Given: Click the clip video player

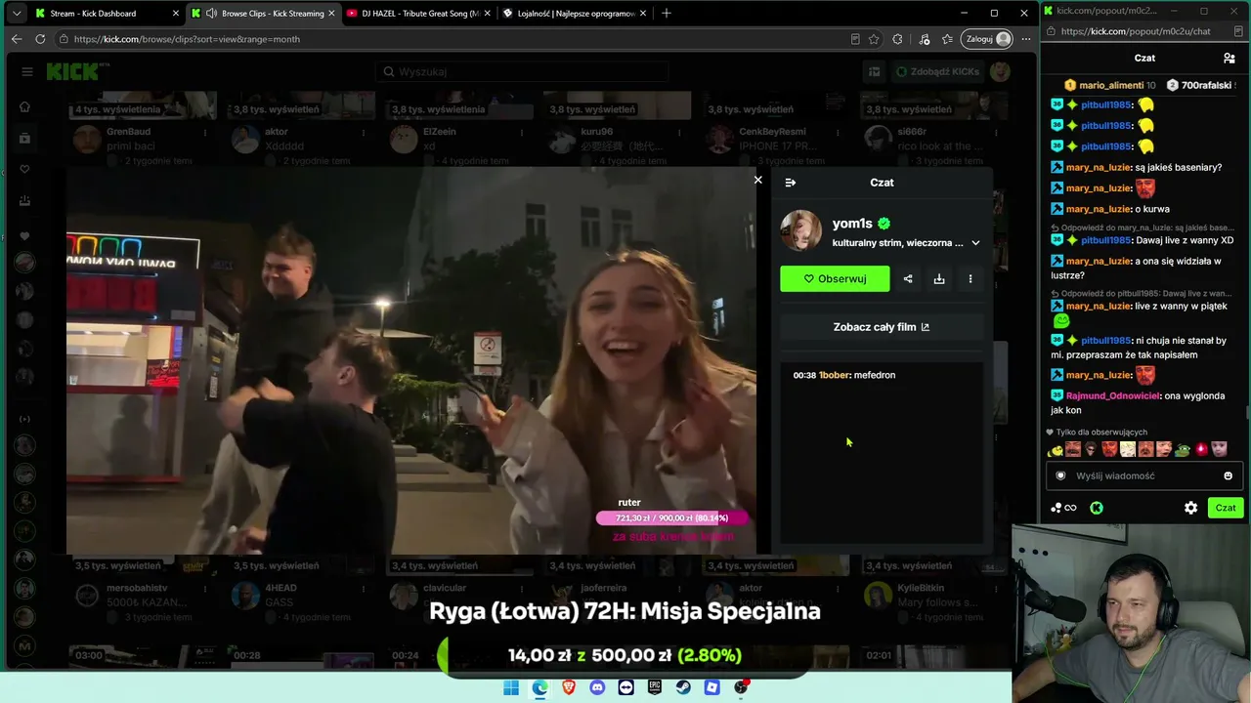Looking at the screenshot, I should (x=411, y=360).
